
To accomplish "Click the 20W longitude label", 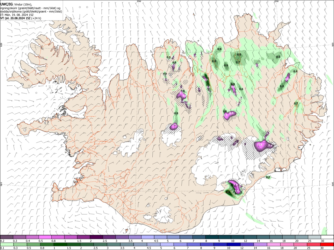I will tap(139, 1).
